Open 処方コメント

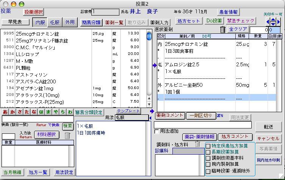pyautogui.click(x=235, y=136)
